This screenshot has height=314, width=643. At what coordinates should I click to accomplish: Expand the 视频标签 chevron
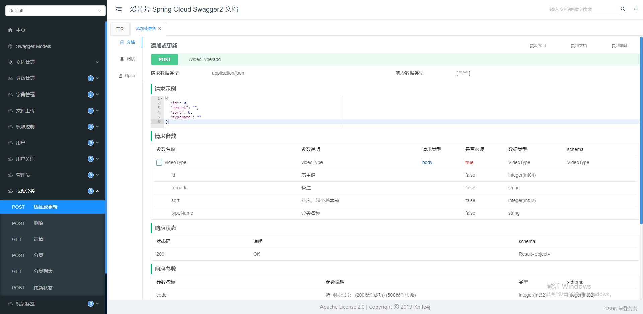point(97,304)
